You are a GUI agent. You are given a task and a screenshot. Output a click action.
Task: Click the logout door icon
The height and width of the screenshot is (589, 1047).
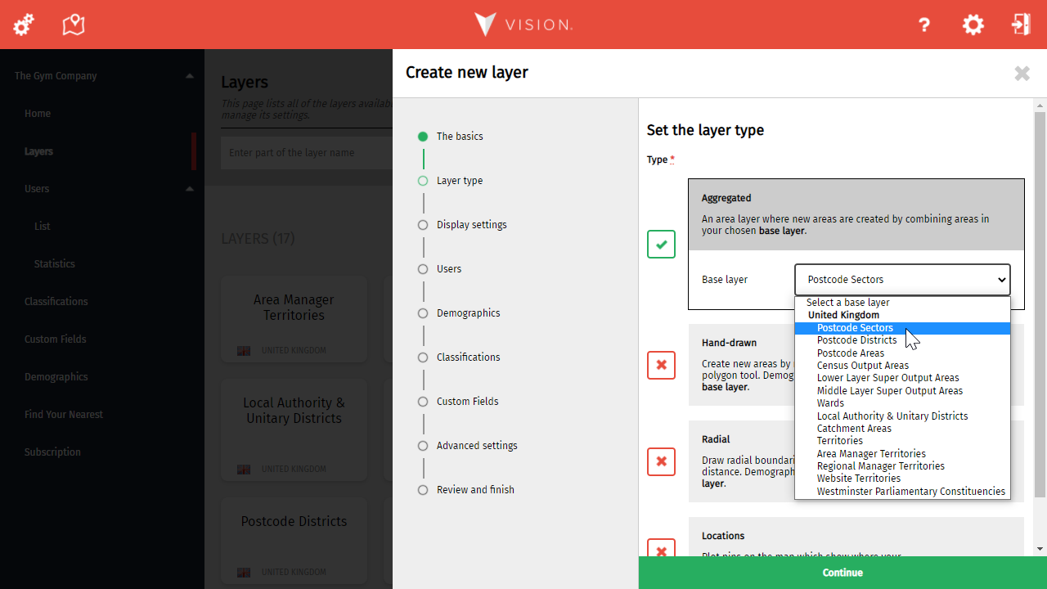[x=1020, y=25]
